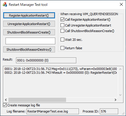Click the ShutdownBlockReasonCreate() button
The width and height of the screenshot is (126, 116).
[x=29, y=32]
